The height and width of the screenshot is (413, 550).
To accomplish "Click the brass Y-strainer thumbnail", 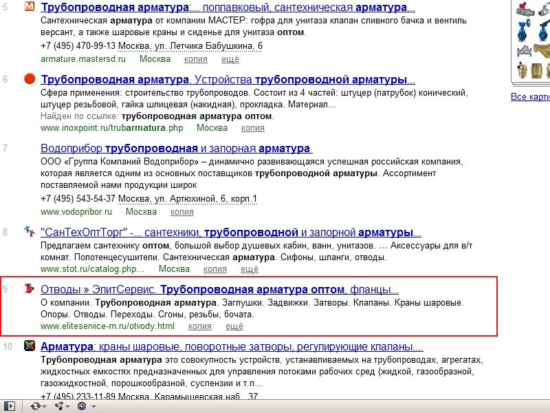I will tap(542, 51).
